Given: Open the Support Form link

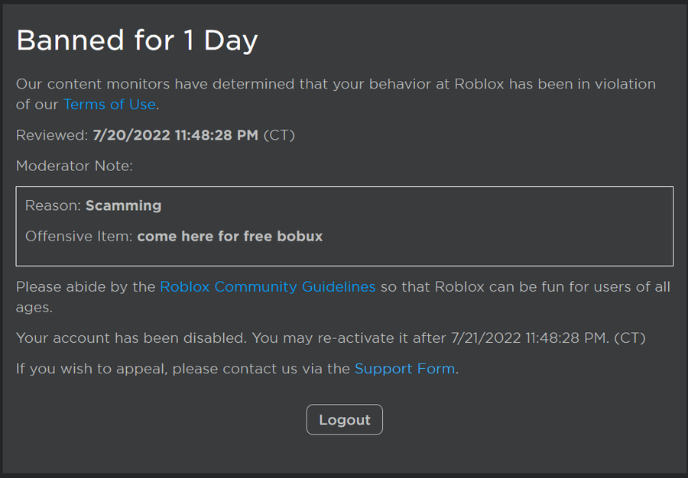Looking at the screenshot, I should pos(404,369).
